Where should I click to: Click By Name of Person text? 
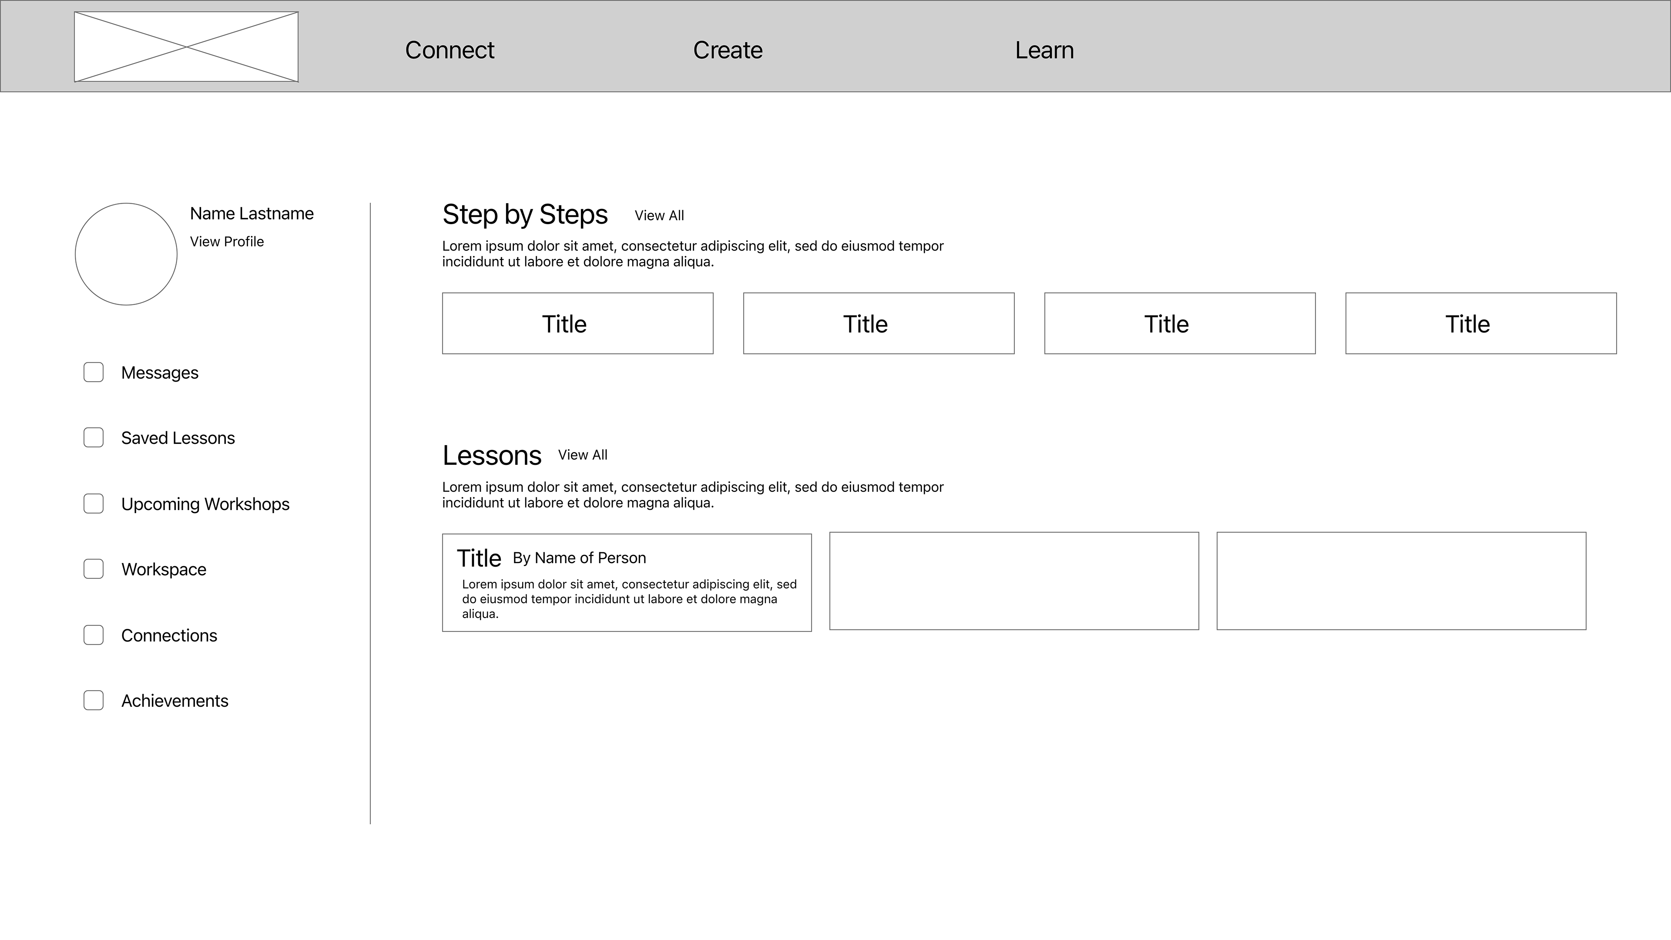tap(579, 558)
